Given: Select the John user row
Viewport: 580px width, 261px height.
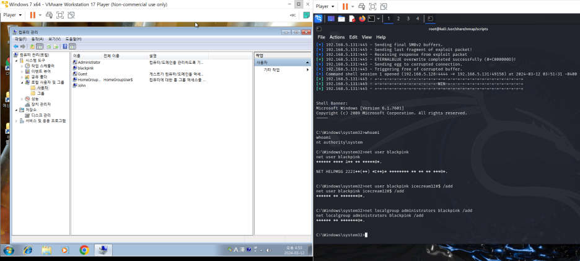Looking at the screenshot, I should pos(79,85).
